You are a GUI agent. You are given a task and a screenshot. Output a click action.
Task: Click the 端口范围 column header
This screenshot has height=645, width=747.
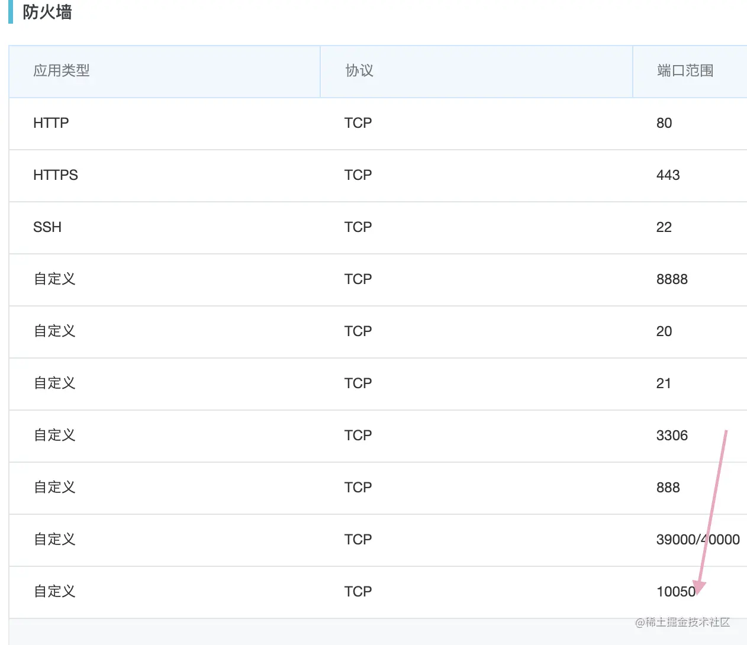click(x=685, y=71)
